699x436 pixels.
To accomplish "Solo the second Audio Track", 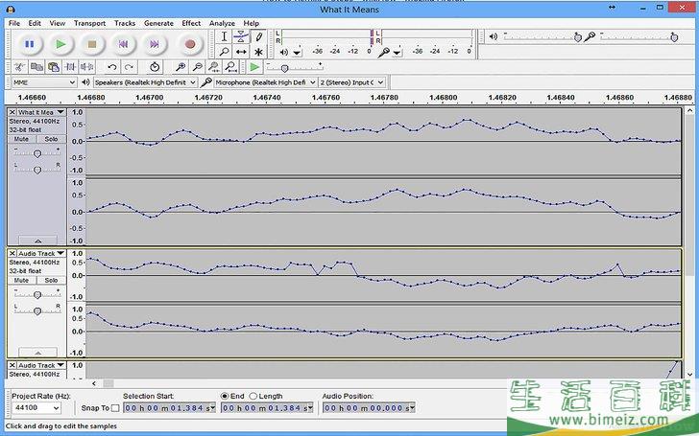I will tap(51, 280).
